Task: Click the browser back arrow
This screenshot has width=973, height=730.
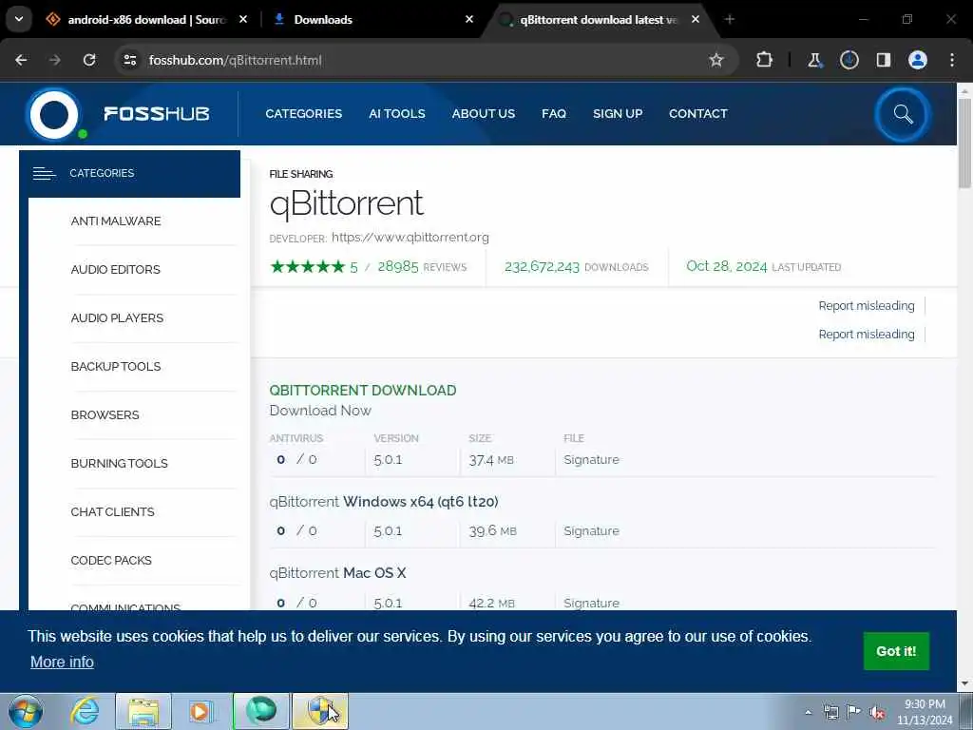Action: click(x=21, y=60)
